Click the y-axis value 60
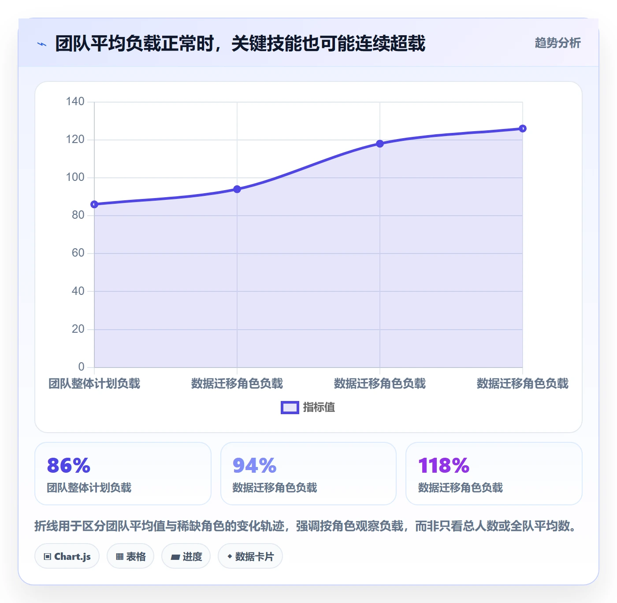Screen dimensions: 617x603 (78, 253)
